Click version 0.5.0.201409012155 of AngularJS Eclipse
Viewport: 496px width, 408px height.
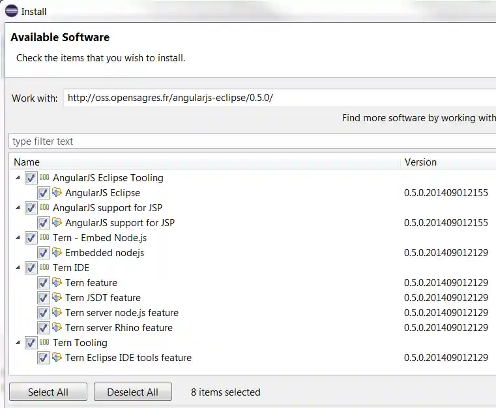(x=446, y=193)
